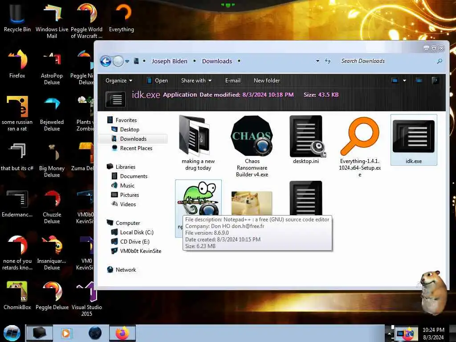Select AstroPop Deluxe desktop icon
Image resolution: width=456 pixels, height=342 pixels.
click(x=52, y=68)
